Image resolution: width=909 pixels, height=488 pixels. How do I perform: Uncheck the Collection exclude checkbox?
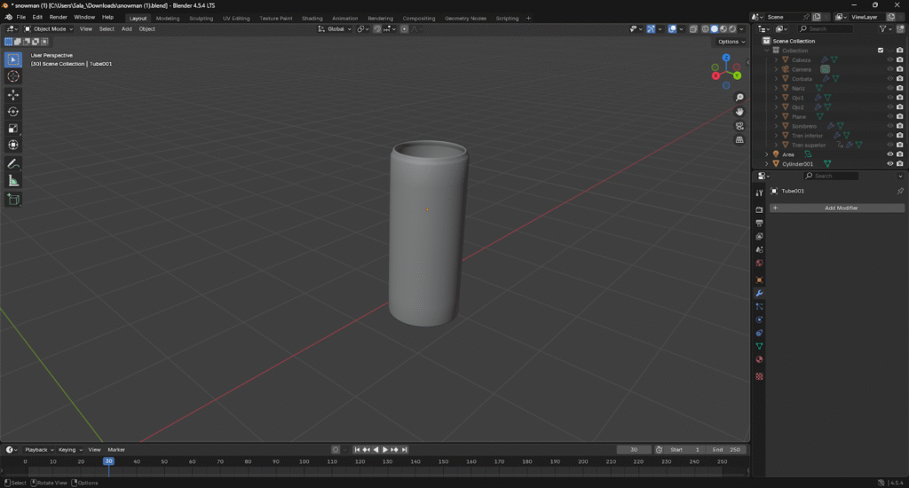point(881,51)
